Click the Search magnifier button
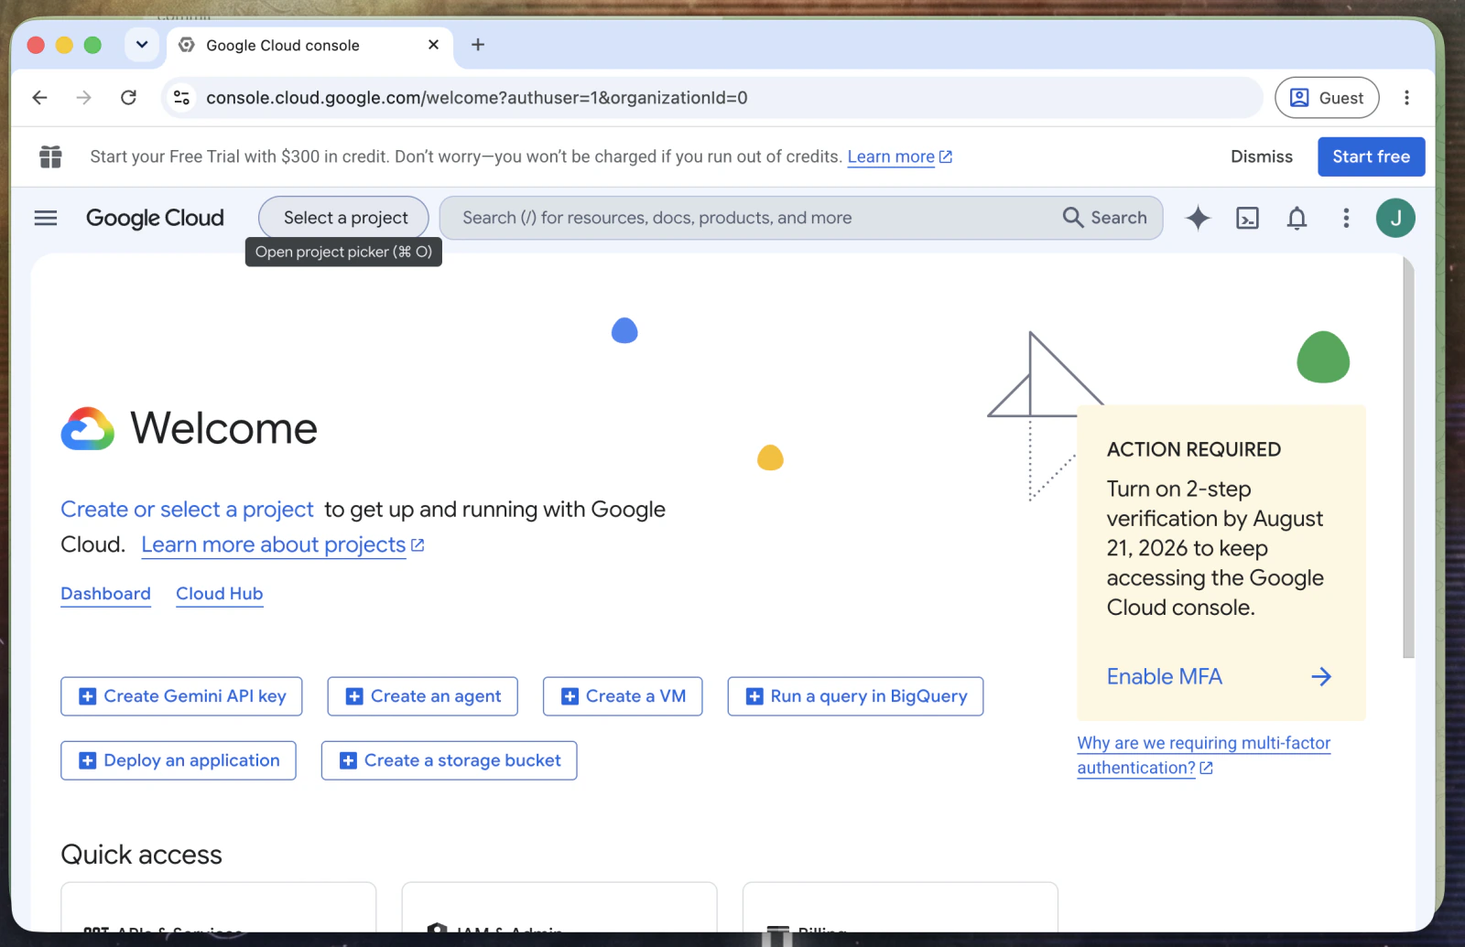 click(1105, 218)
